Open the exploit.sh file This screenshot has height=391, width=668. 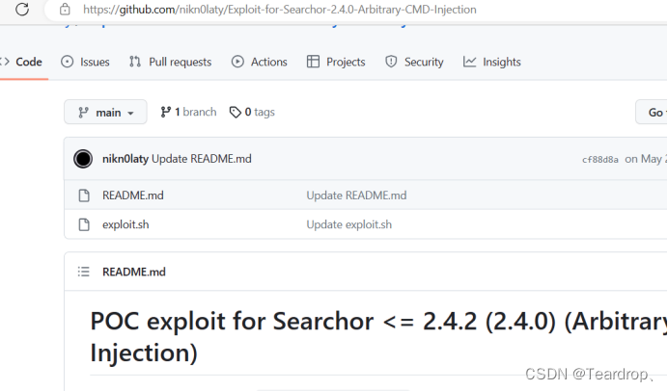(x=125, y=224)
